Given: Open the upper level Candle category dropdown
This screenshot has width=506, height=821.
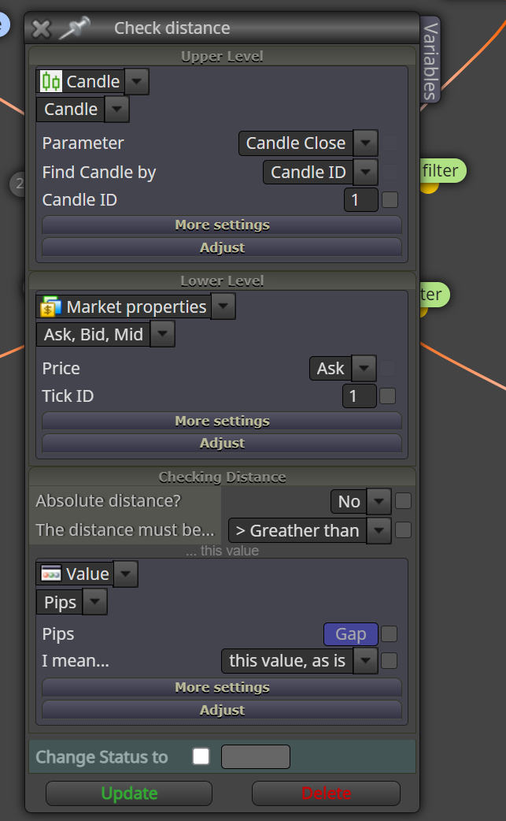Looking at the screenshot, I should 137,82.
